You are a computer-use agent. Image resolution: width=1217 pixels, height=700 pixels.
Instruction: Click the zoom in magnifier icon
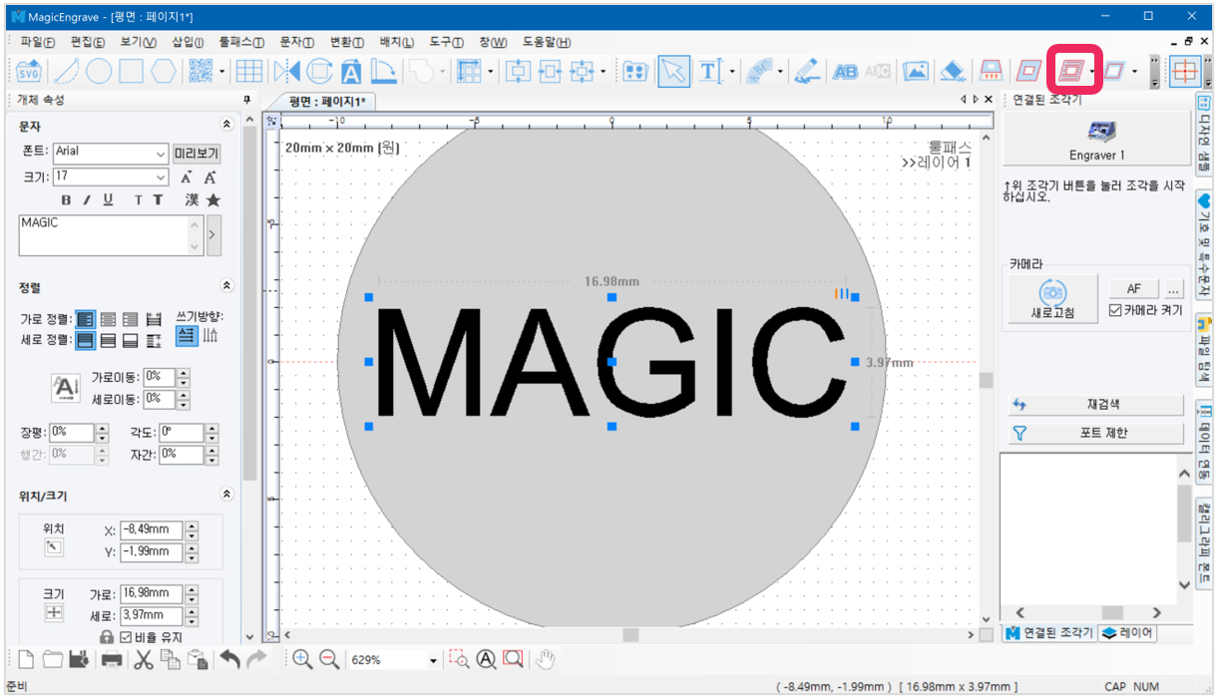[x=302, y=659]
